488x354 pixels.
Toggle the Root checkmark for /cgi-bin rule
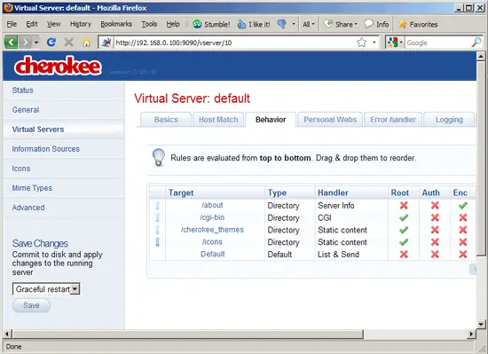404,217
